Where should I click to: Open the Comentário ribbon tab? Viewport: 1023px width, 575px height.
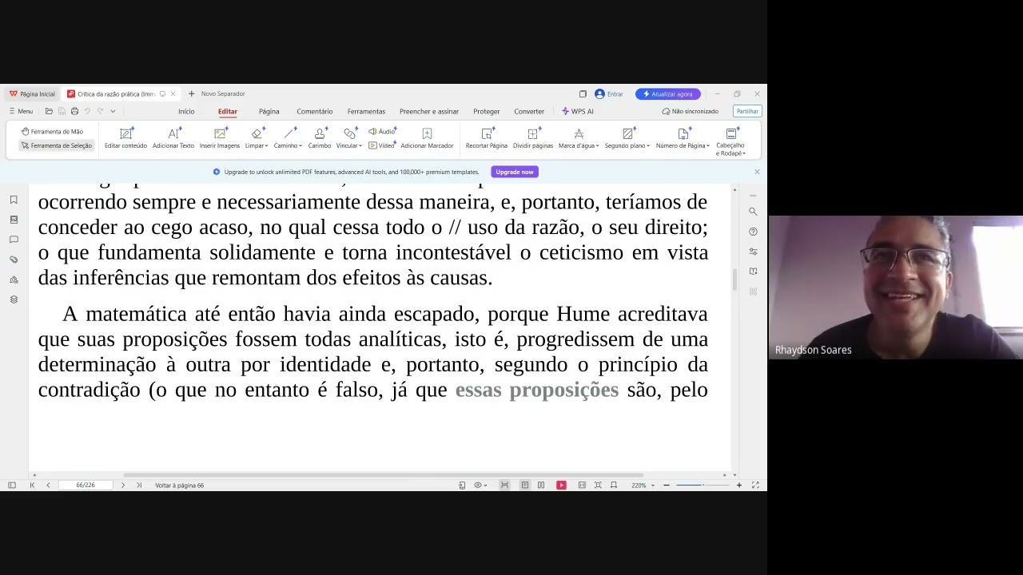click(x=315, y=111)
